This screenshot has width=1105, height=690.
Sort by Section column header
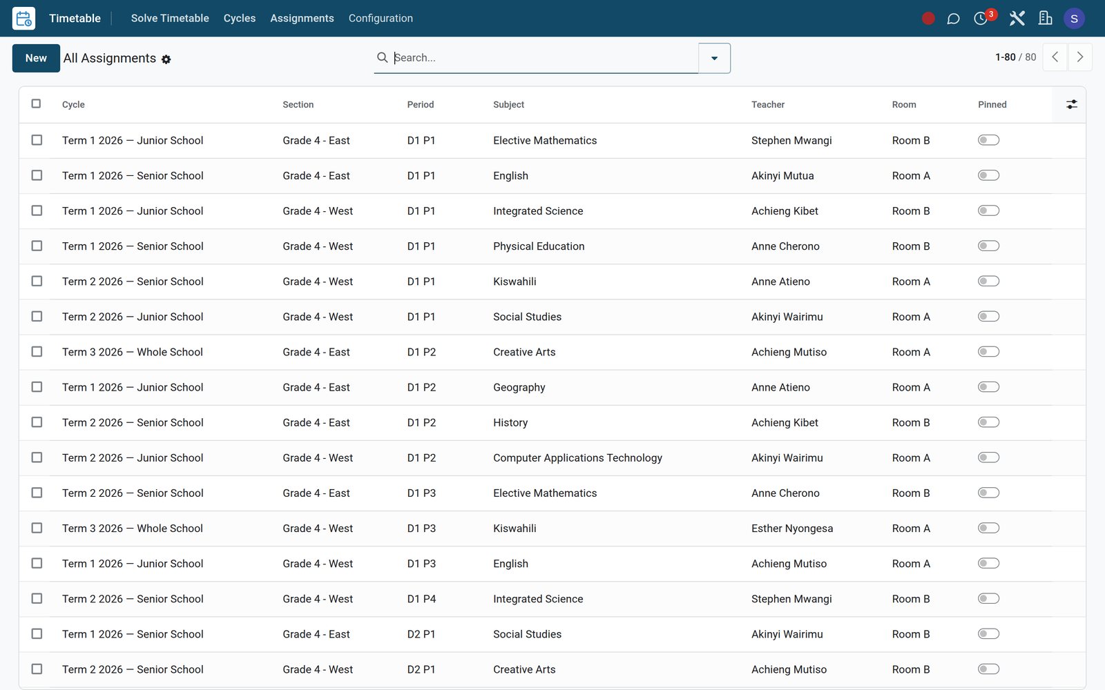298,104
